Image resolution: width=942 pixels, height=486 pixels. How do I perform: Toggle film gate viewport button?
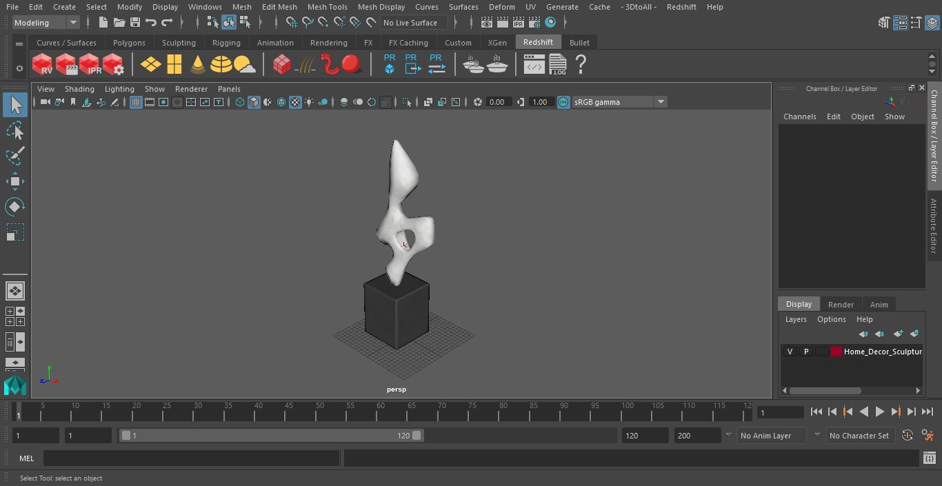click(x=150, y=102)
